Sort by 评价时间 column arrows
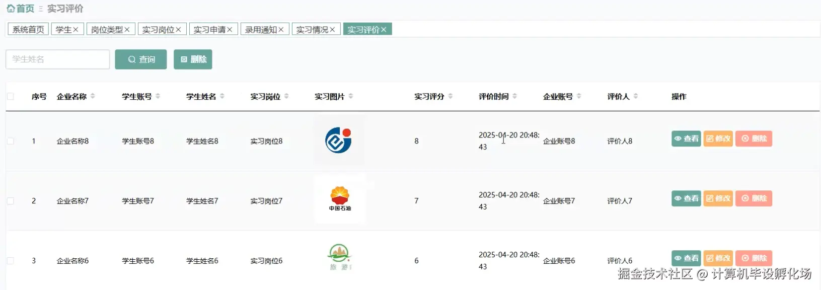This screenshot has height=290, width=821. coord(514,96)
